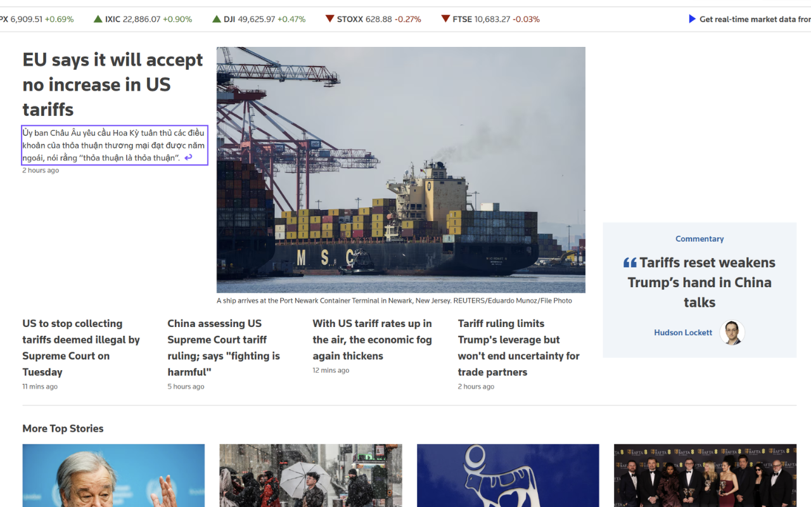Open the snowy street umbrella thumbnail
811x507 pixels.
click(x=310, y=475)
